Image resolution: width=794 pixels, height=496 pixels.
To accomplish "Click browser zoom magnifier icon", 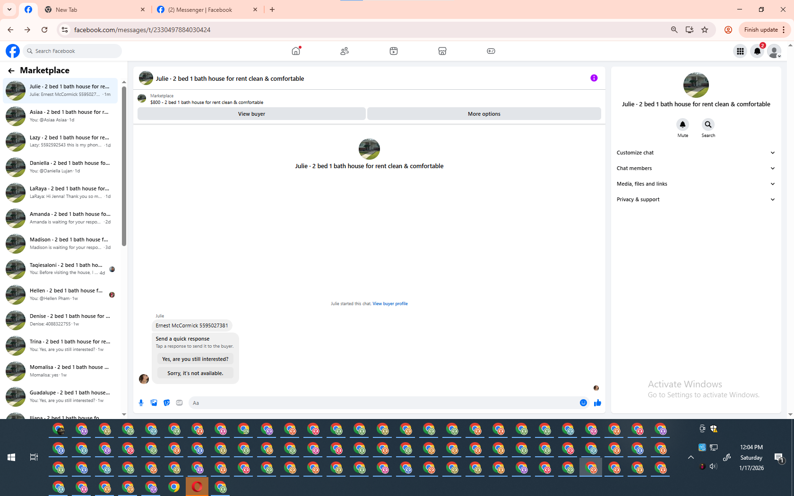I will click(x=674, y=30).
